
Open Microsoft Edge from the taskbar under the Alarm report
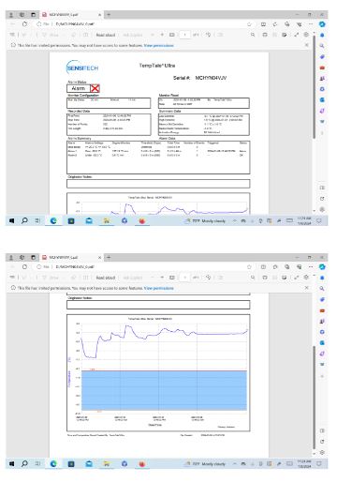pos(53,220)
